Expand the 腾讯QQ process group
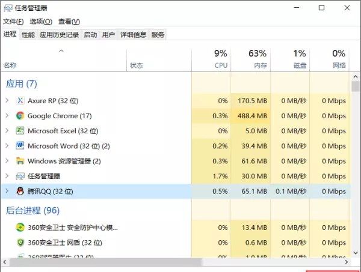The width and height of the screenshot is (361, 272). coord(7,191)
